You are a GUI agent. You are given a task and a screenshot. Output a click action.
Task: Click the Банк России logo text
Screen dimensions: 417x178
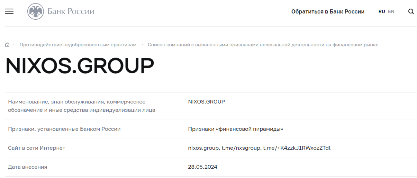[x=71, y=11]
